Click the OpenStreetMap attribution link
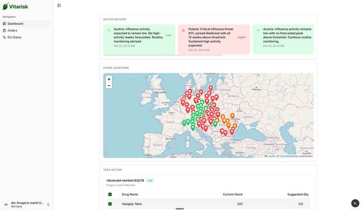The height and width of the screenshot is (211, 363). 289,156
